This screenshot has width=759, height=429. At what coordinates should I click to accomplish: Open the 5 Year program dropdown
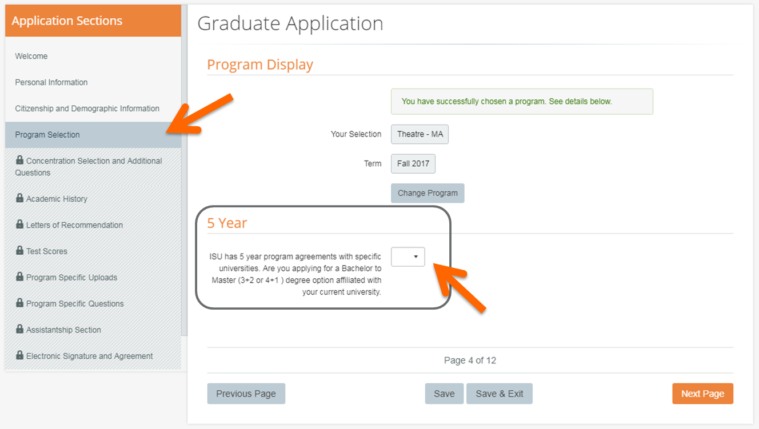[x=408, y=257]
